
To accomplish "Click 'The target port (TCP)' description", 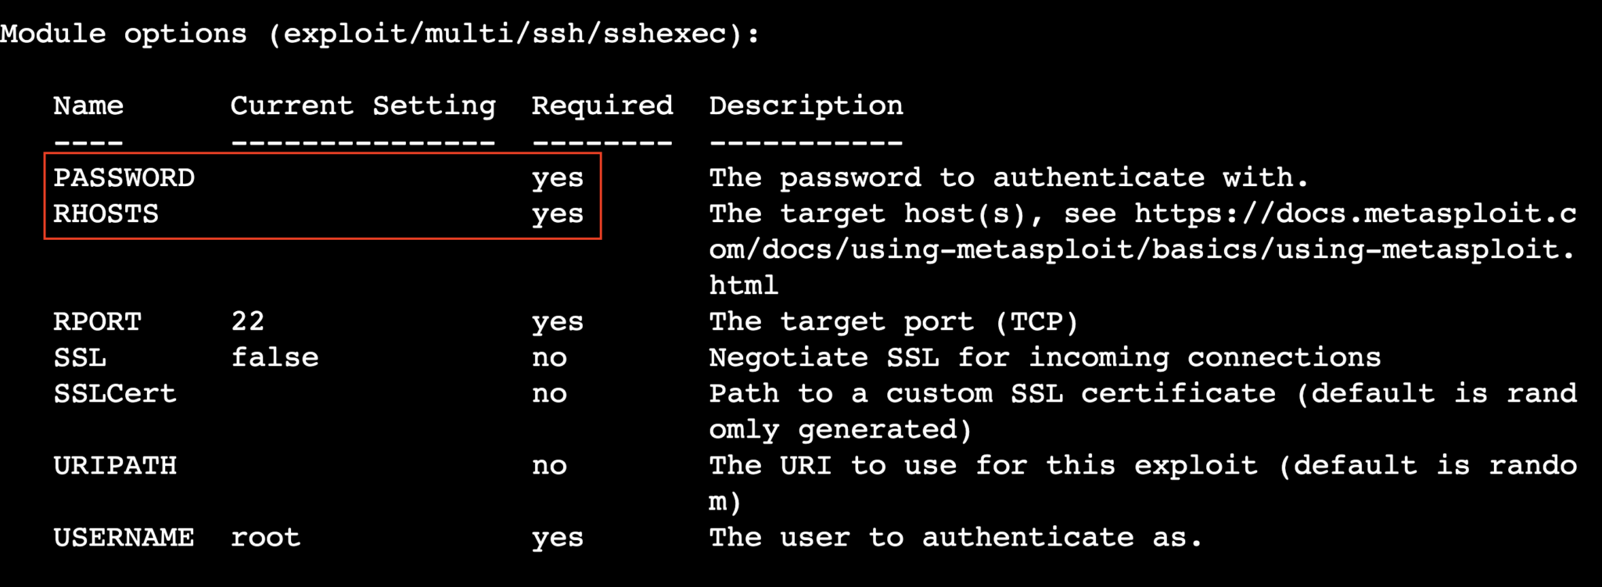I will pyautogui.click(x=893, y=322).
